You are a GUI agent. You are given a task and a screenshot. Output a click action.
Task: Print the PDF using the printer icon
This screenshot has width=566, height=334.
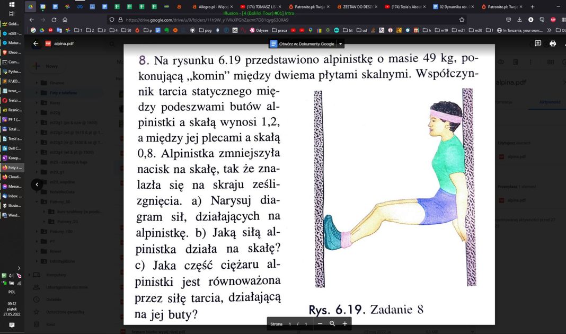(x=553, y=43)
